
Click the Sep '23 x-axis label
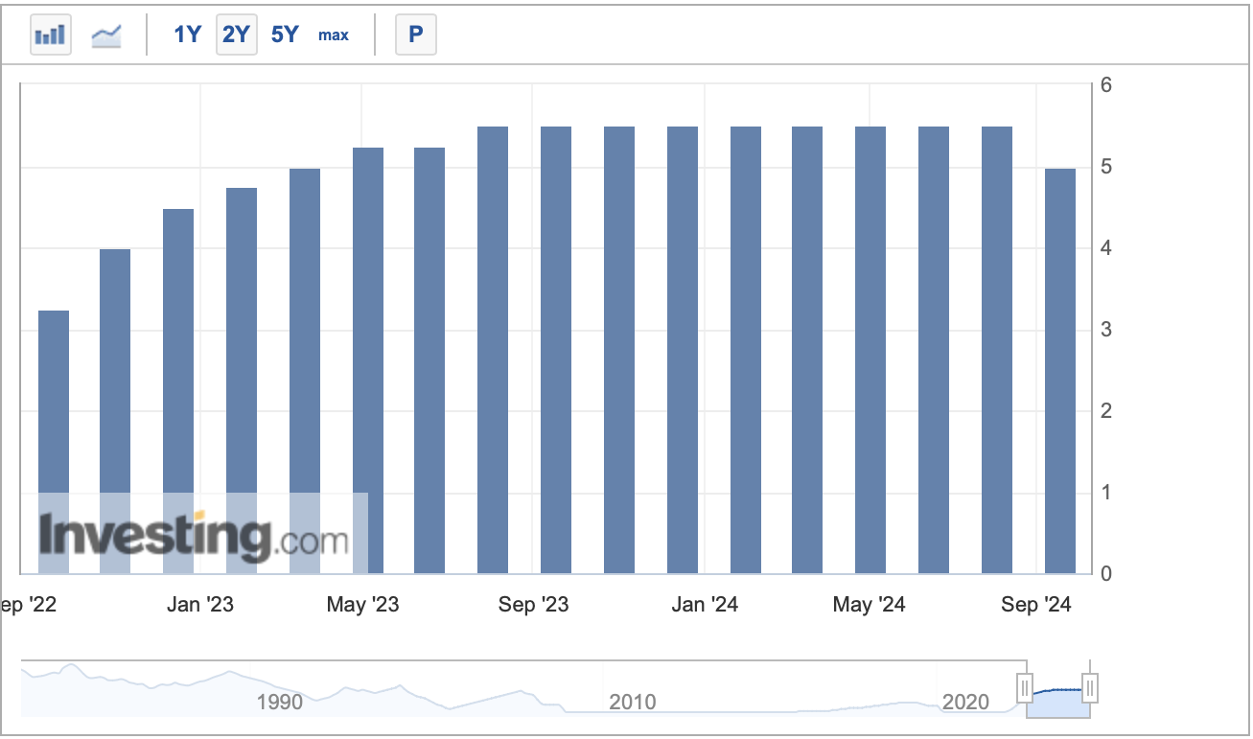[533, 605]
